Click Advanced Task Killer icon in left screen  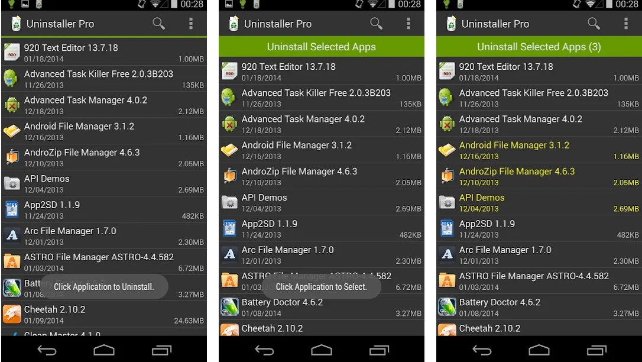click(11, 78)
